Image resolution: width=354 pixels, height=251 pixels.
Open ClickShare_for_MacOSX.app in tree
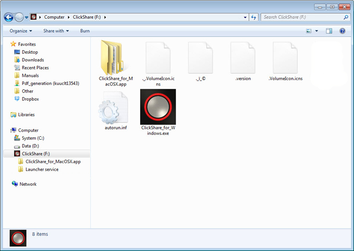coord(53,162)
